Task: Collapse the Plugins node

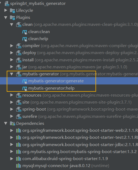Action: pos(6,17)
